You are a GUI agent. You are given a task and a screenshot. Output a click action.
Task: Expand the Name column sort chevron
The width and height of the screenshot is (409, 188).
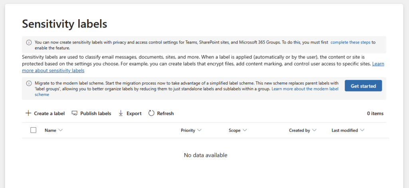pyautogui.click(x=61, y=130)
